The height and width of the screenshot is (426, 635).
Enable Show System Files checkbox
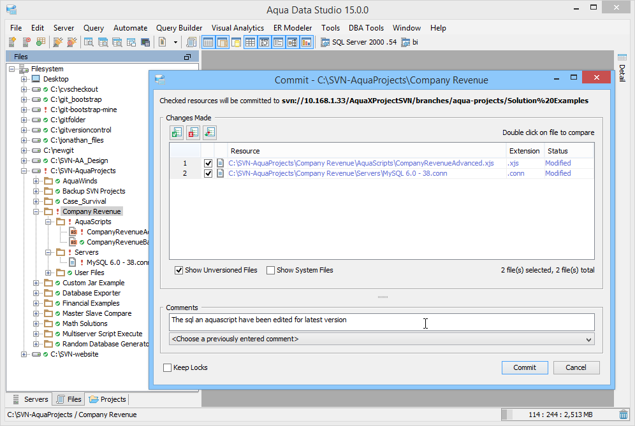(270, 270)
